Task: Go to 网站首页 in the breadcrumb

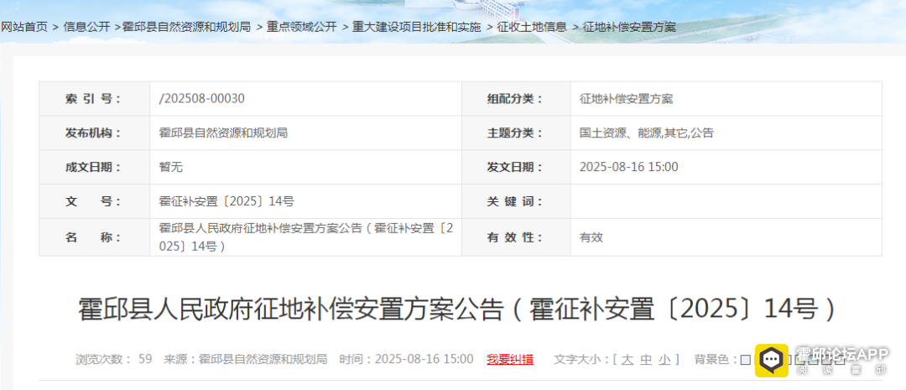Action: [x=24, y=27]
